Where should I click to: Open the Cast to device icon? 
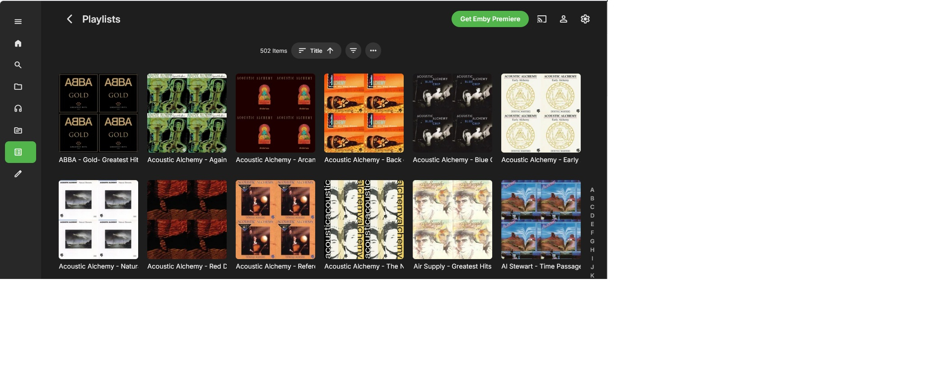[542, 19]
